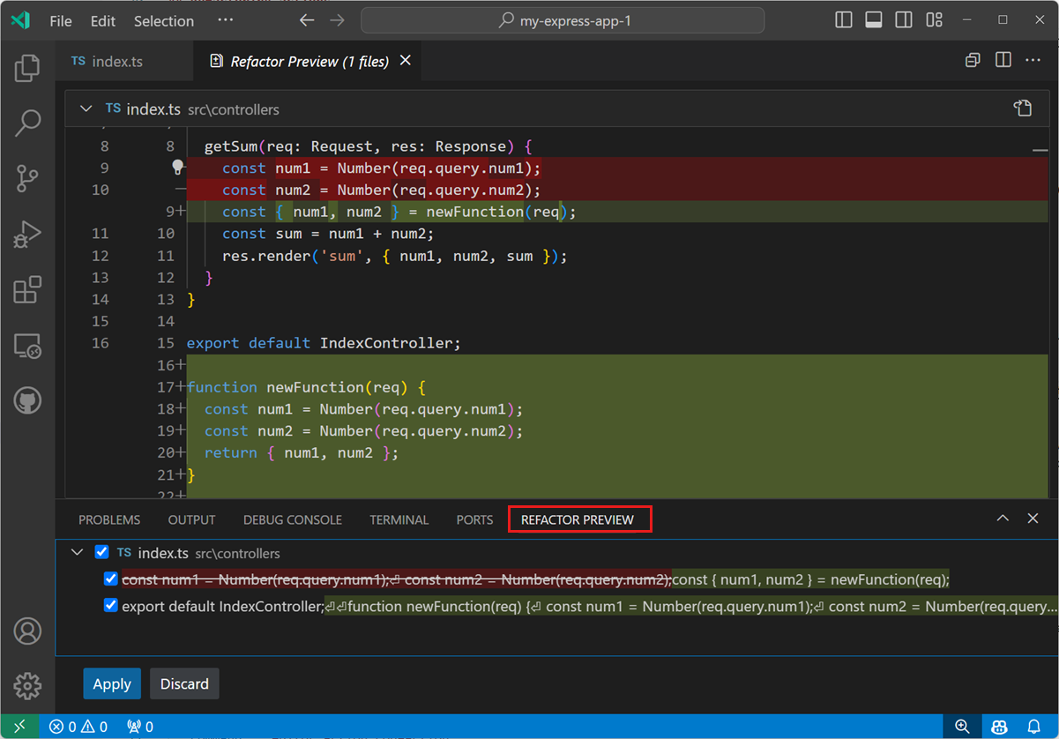Viewport: 1059px width, 739px height.
Task: Click the remote indicator in the status bar
Action: point(19,726)
